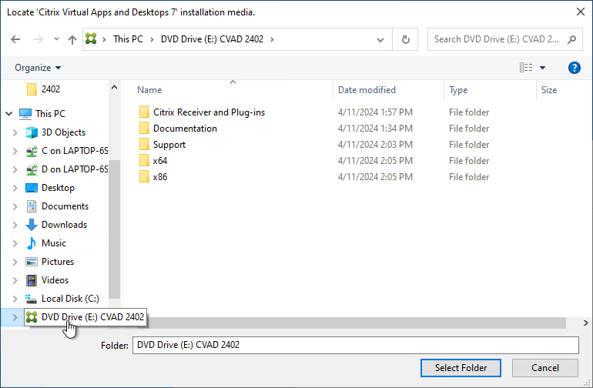Click the Folder name input field
This screenshot has width=593, height=388.
[x=354, y=345]
